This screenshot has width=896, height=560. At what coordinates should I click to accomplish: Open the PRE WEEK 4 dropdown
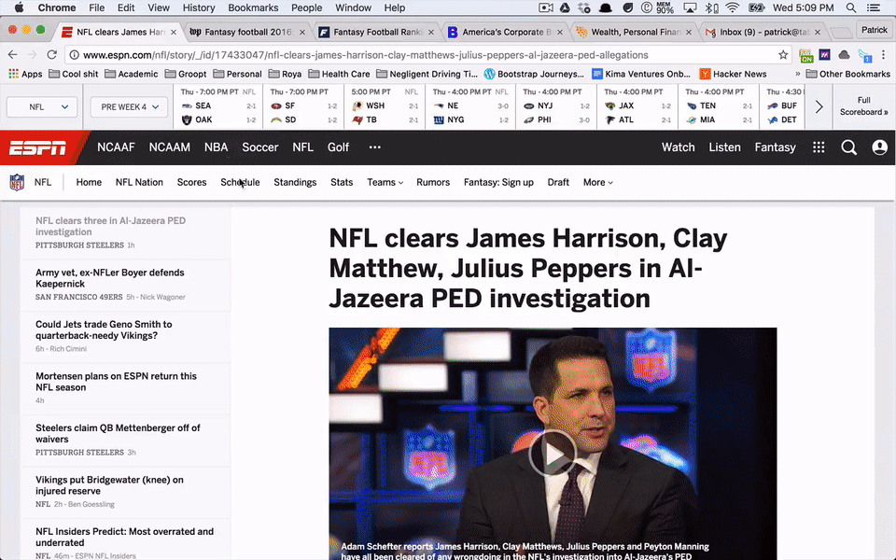click(x=129, y=106)
